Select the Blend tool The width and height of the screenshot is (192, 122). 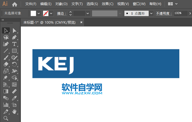pos(6,98)
